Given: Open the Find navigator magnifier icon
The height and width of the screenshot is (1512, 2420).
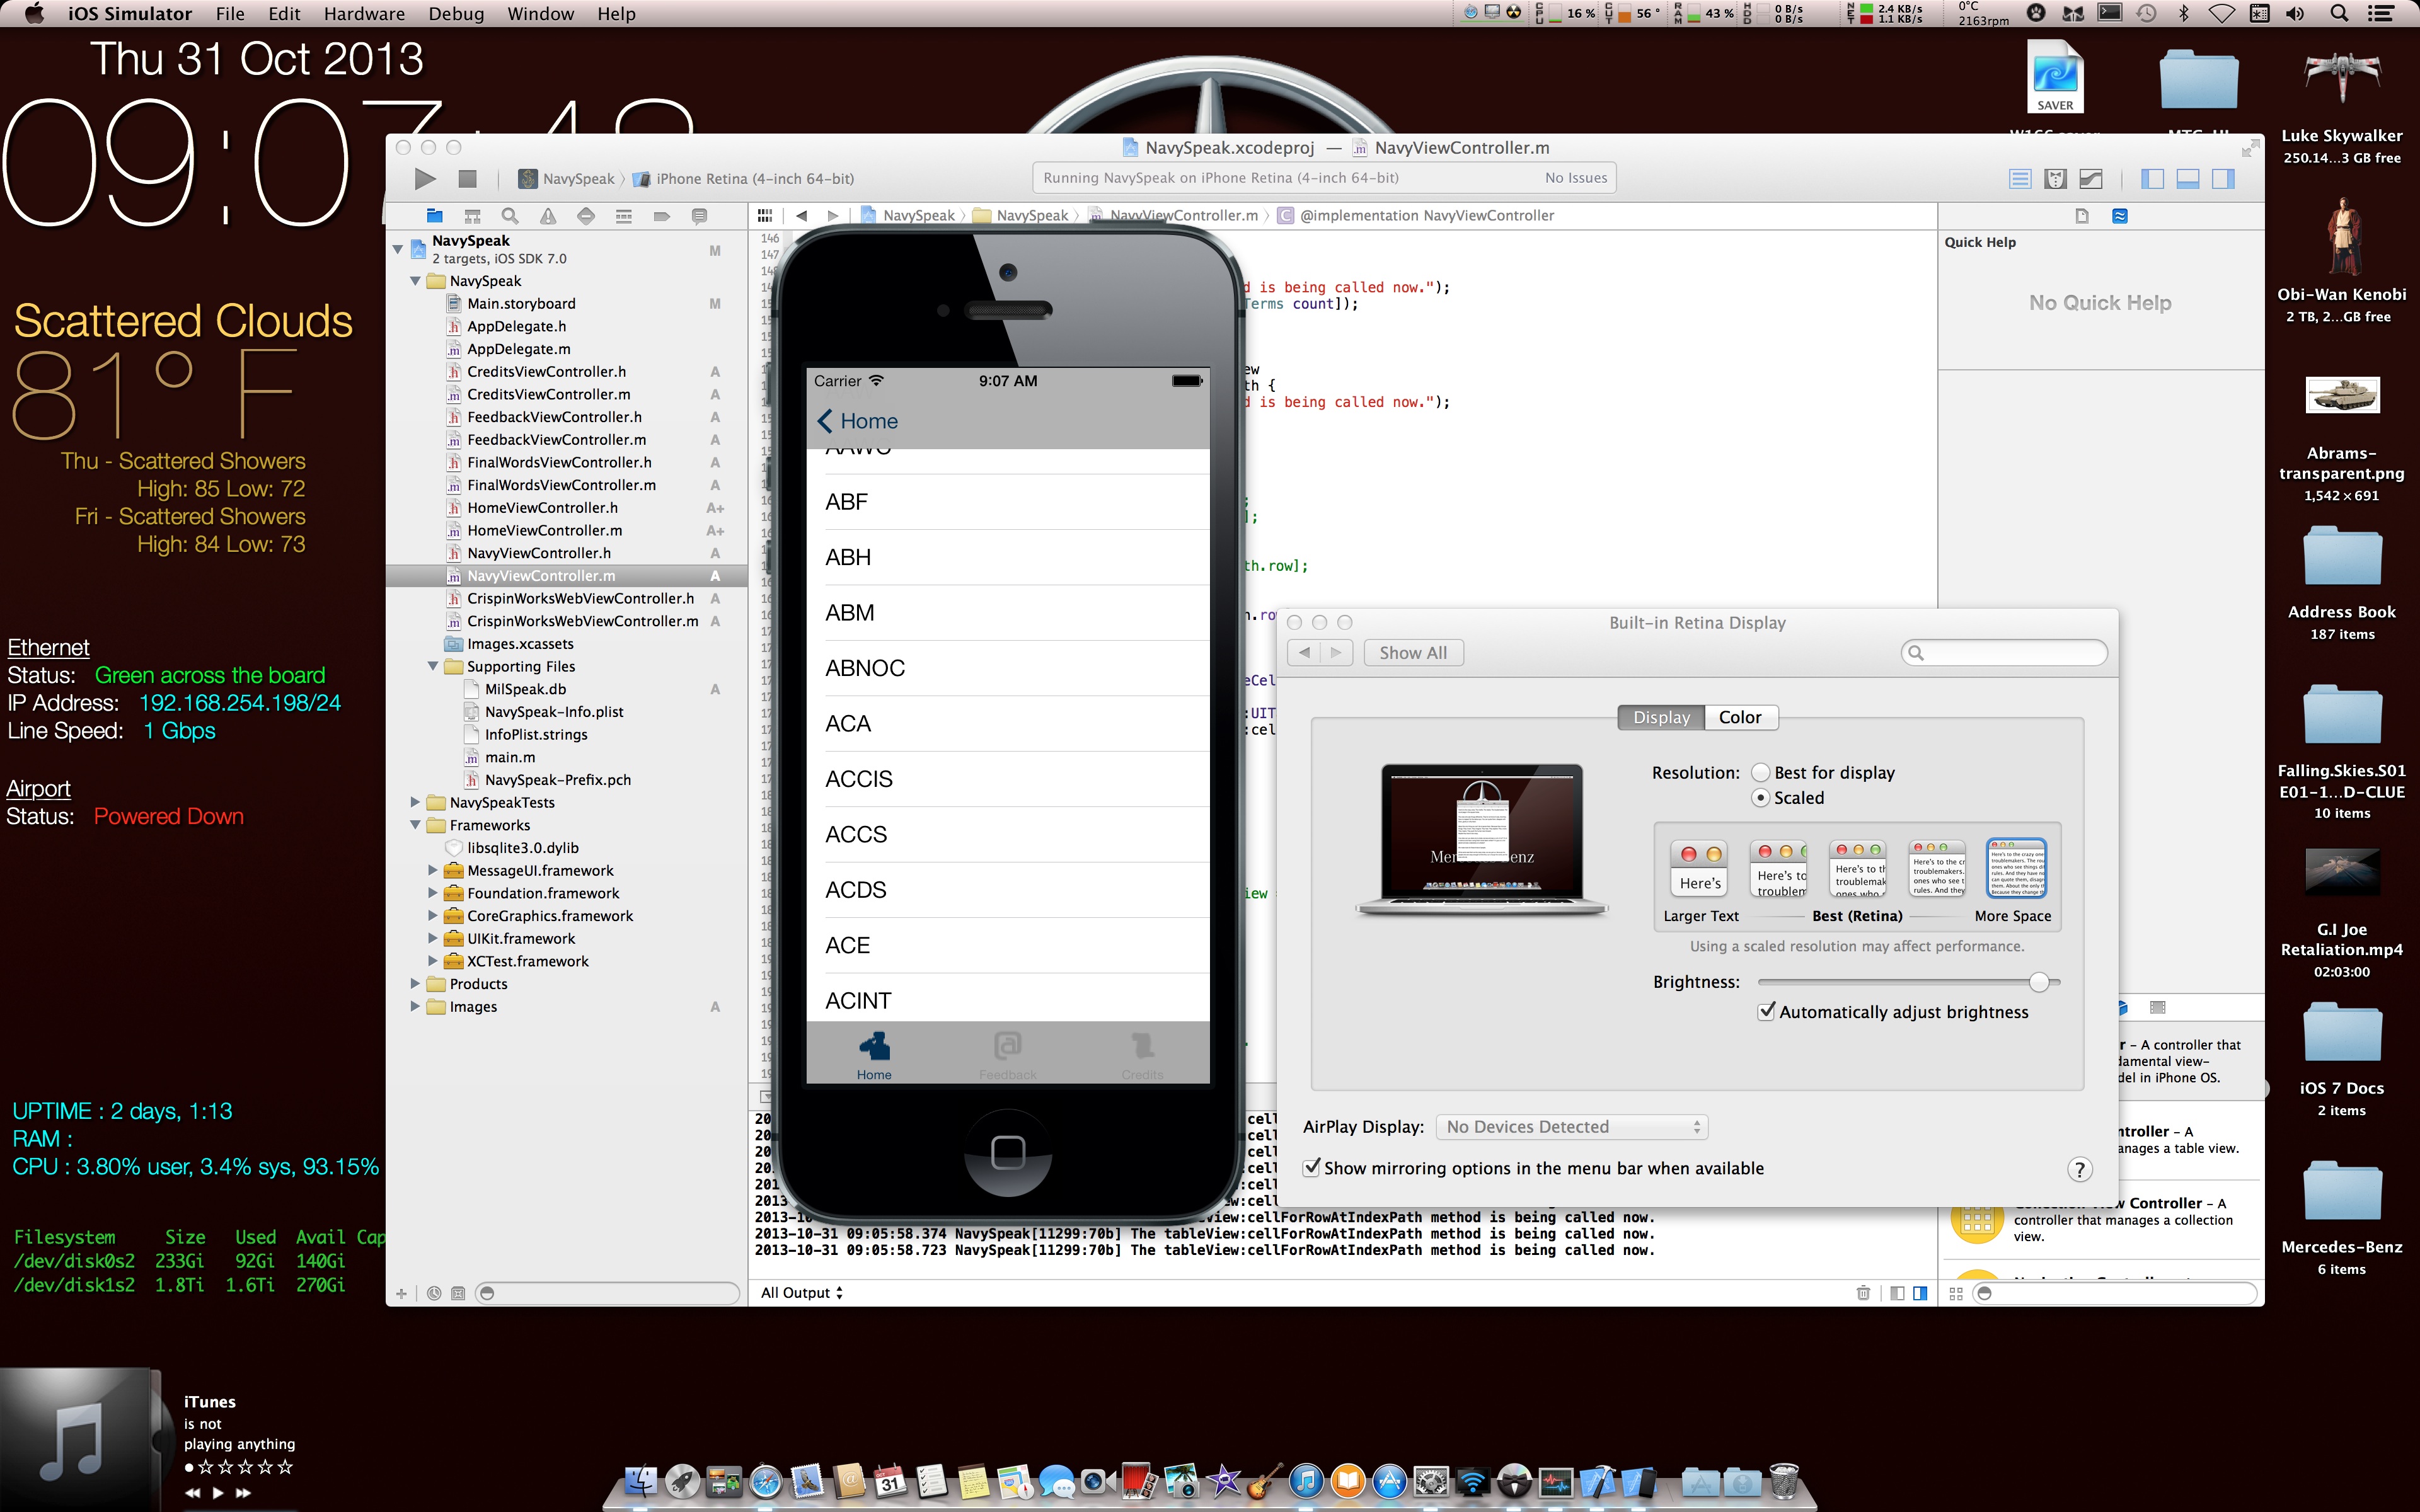Looking at the screenshot, I should [510, 215].
